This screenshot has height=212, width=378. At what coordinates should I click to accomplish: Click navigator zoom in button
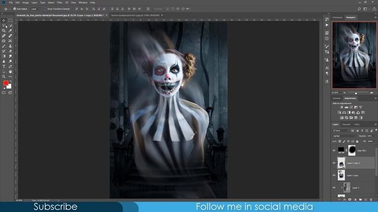coord(372,93)
